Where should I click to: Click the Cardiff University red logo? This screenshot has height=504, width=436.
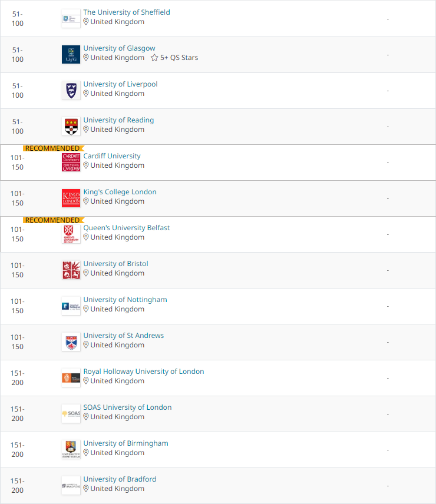pyautogui.click(x=71, y=163)
